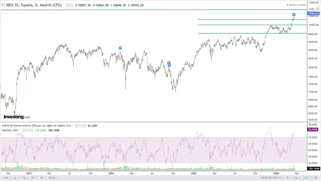
Task: Expand the IBEX 35 title dropdown arrow
Action: (x=63, y=5)
